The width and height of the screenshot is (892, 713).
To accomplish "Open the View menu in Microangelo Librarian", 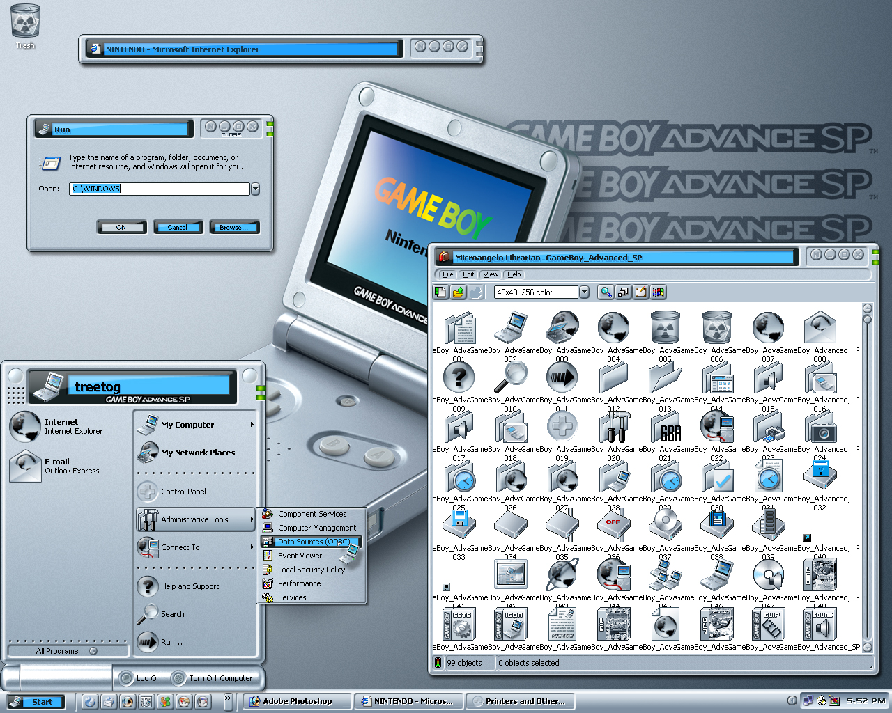I will coord(491,274).
